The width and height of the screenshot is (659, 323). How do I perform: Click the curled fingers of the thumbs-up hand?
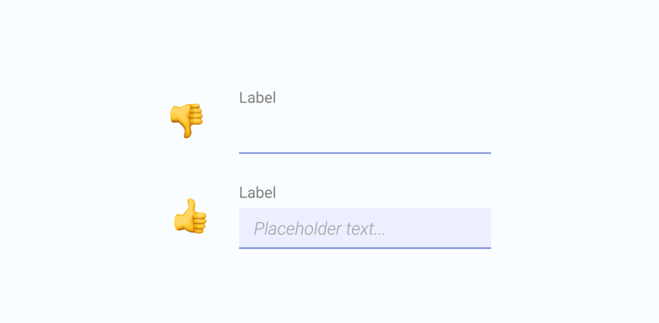click(200, 222)
